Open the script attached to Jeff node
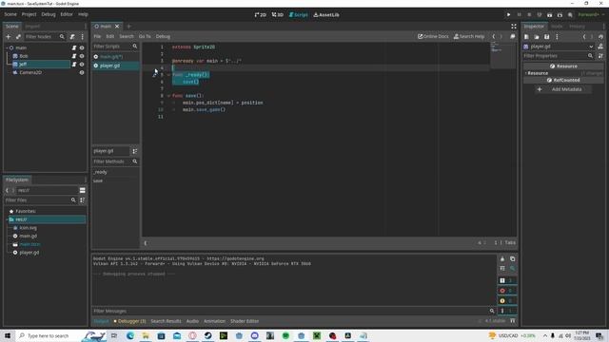The width and height of the screenshot is (609, 342). click(74, 65)
